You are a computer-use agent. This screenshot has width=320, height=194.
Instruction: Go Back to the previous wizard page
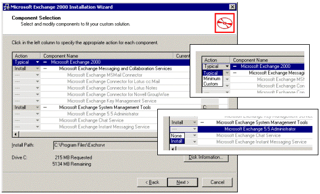point(152,182)
